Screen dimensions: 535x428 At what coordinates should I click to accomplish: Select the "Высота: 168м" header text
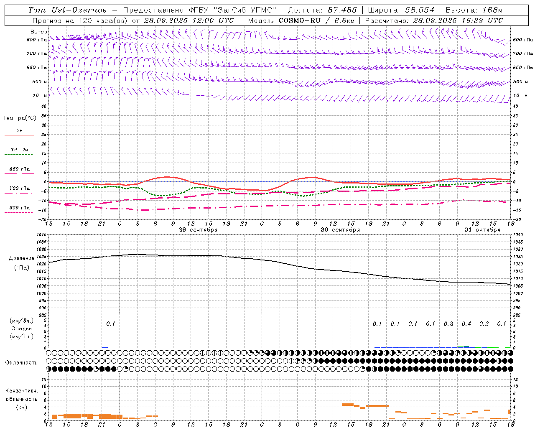click(x=474, y=10)
